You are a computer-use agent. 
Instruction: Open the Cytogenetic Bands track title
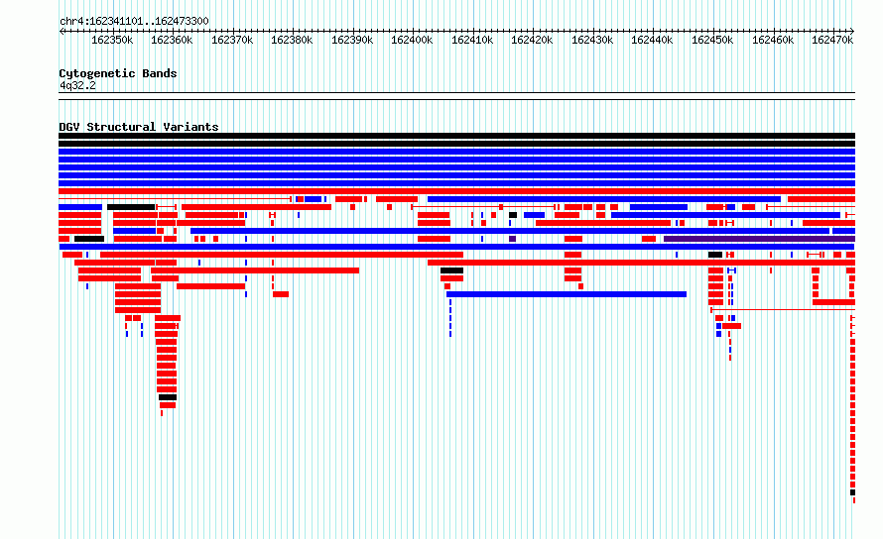click(118, 73)
